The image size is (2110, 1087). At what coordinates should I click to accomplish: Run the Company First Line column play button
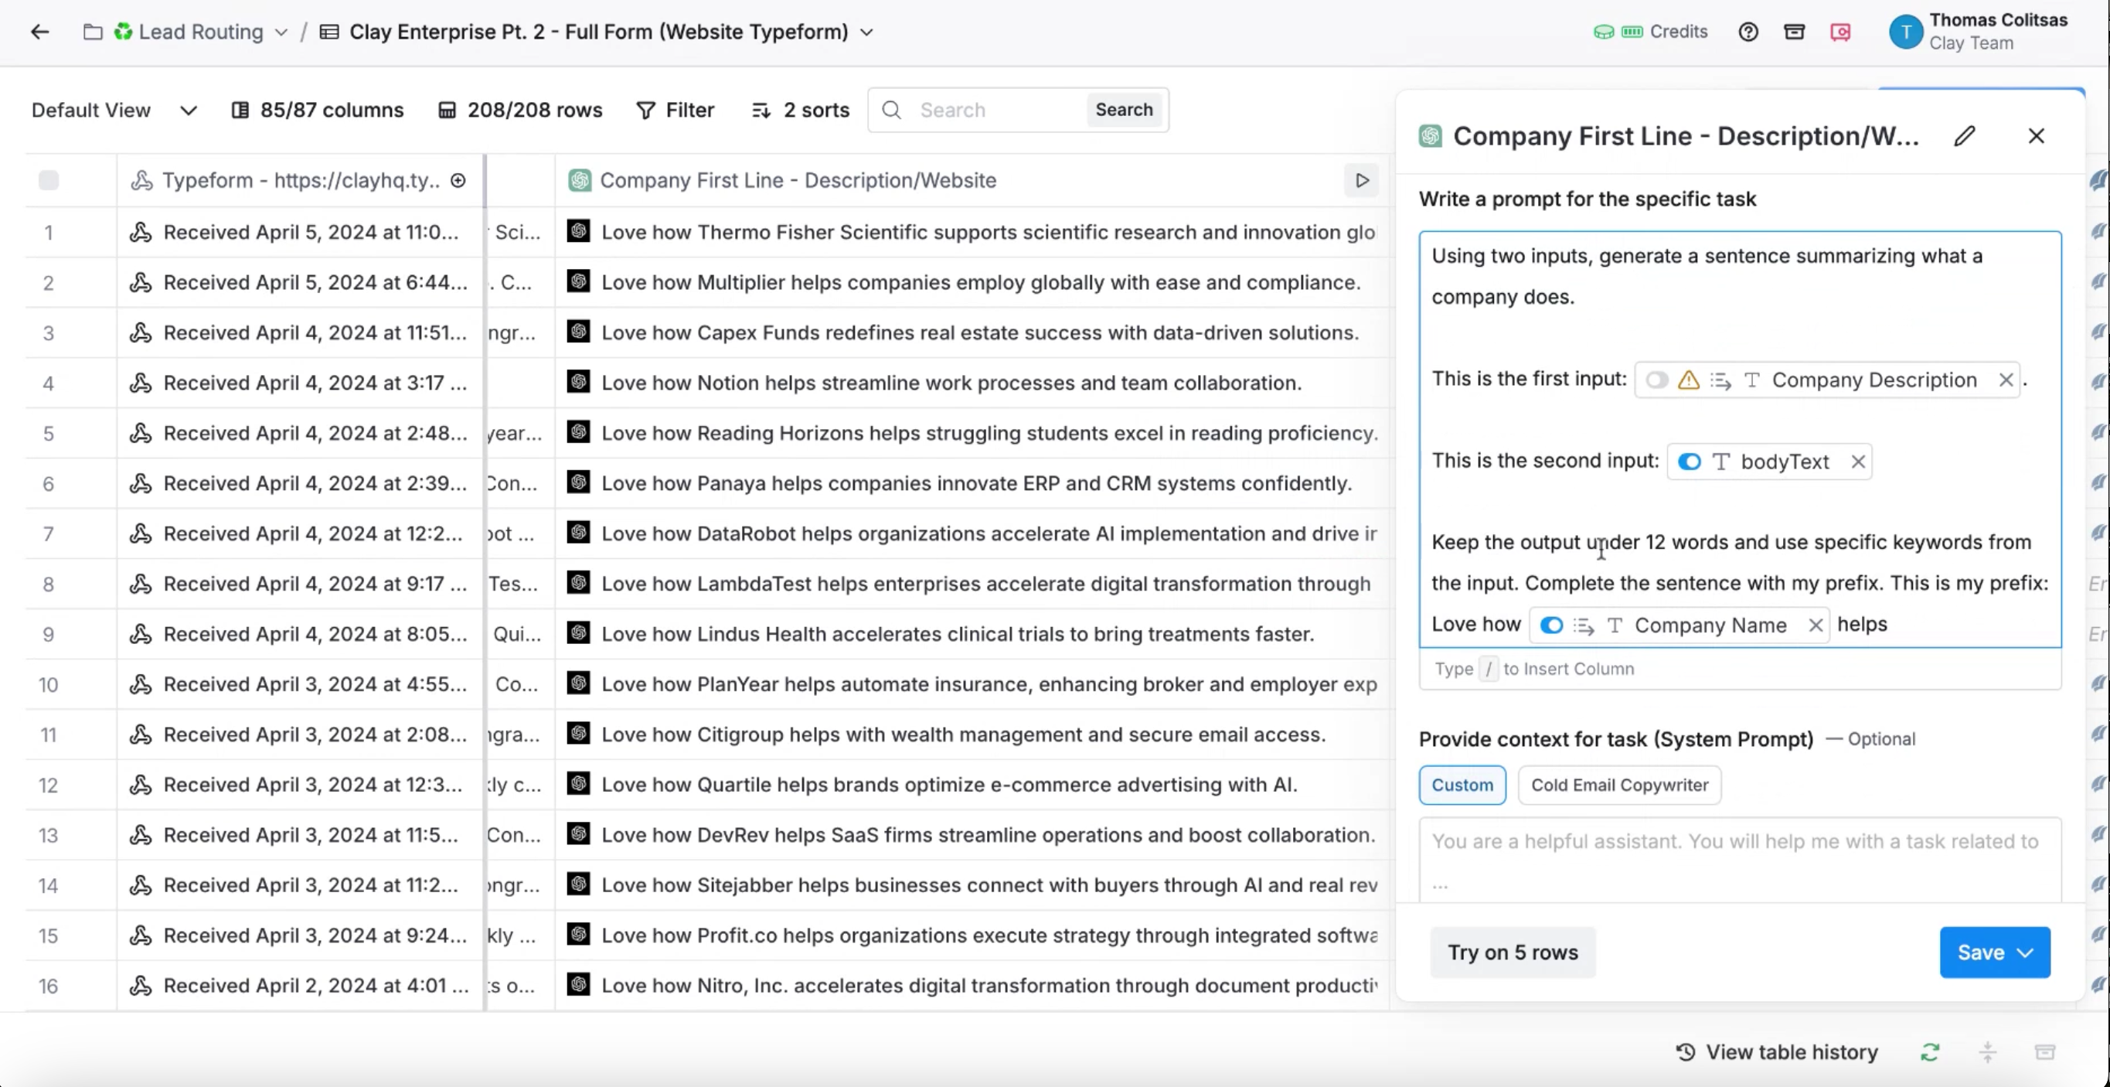pyautogui.click(x=1361, y=180)
